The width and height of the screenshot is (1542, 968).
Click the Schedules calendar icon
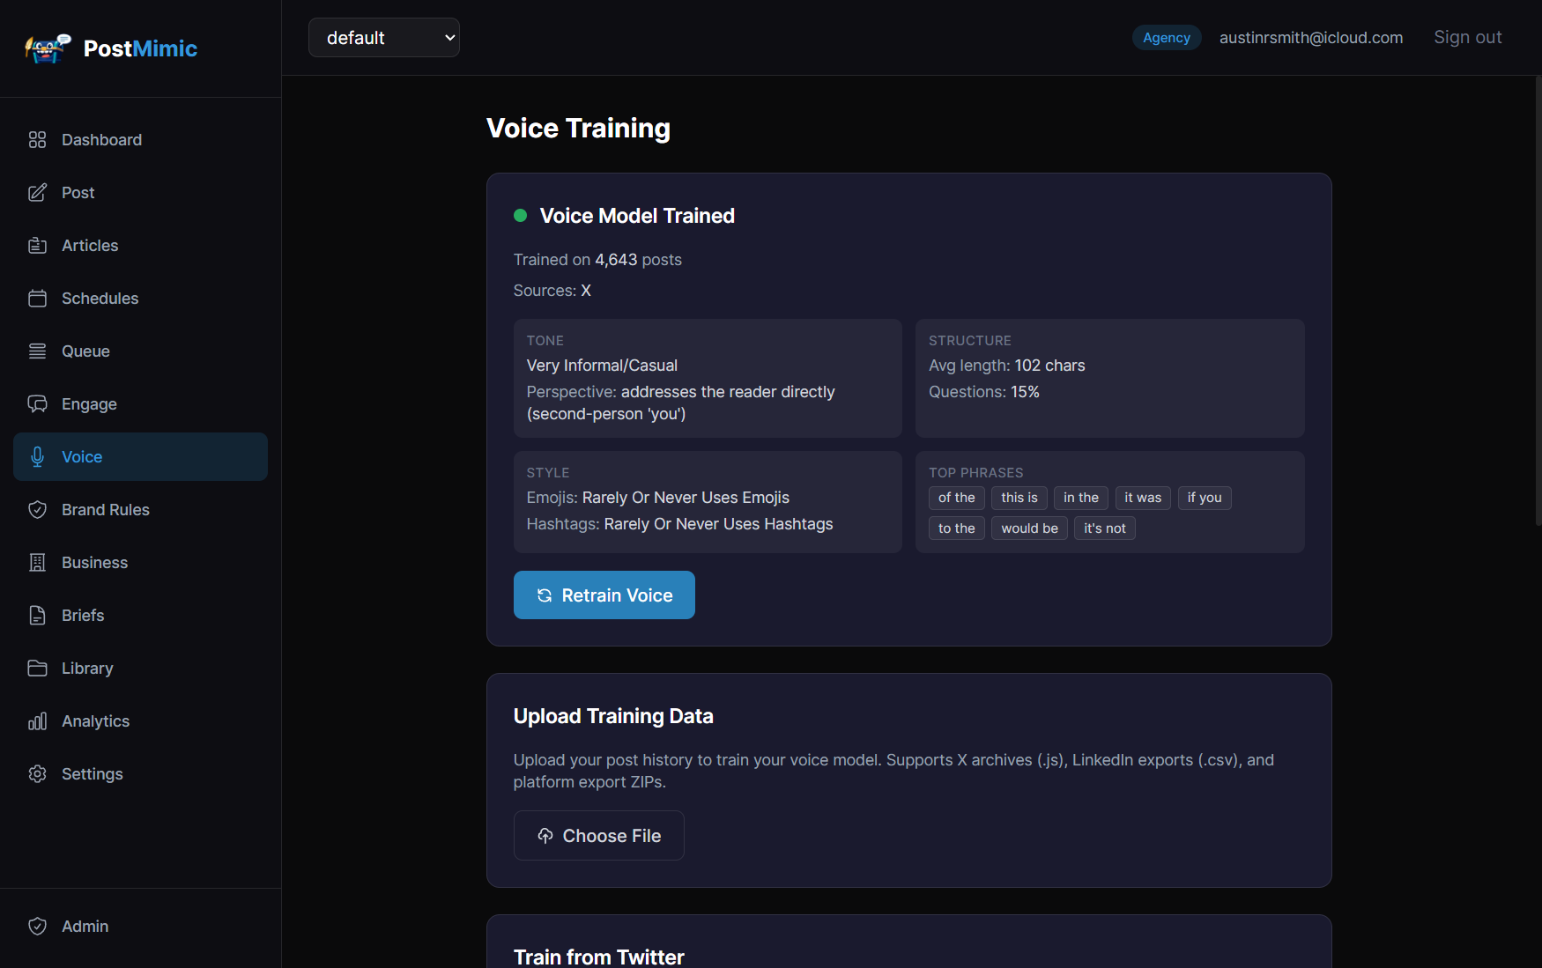37,299
